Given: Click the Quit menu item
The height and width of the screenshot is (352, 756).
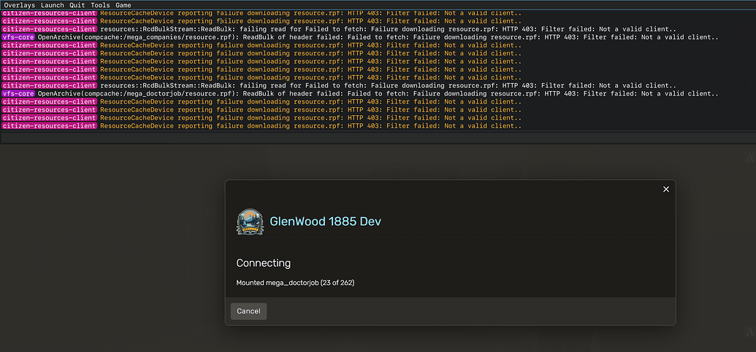Looking at the screenshot, I should 77,5.
